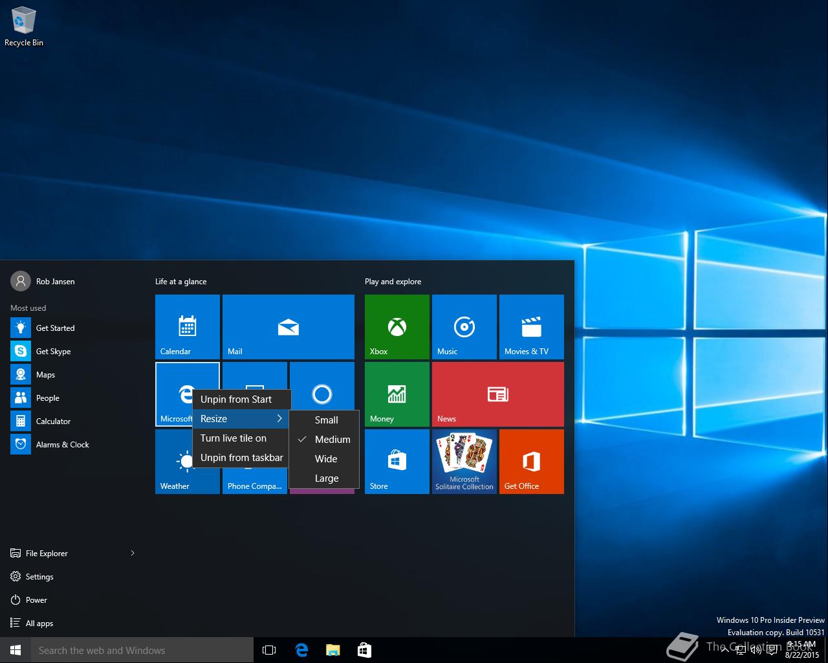Open Task View on the taskbar

[x=269, y=650]
